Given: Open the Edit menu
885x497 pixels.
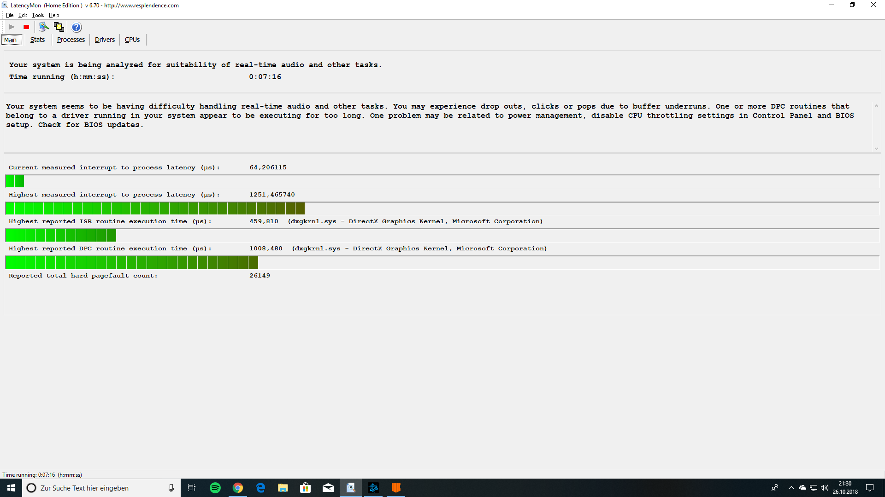Looking at the screenshot, I should point(22,15).
